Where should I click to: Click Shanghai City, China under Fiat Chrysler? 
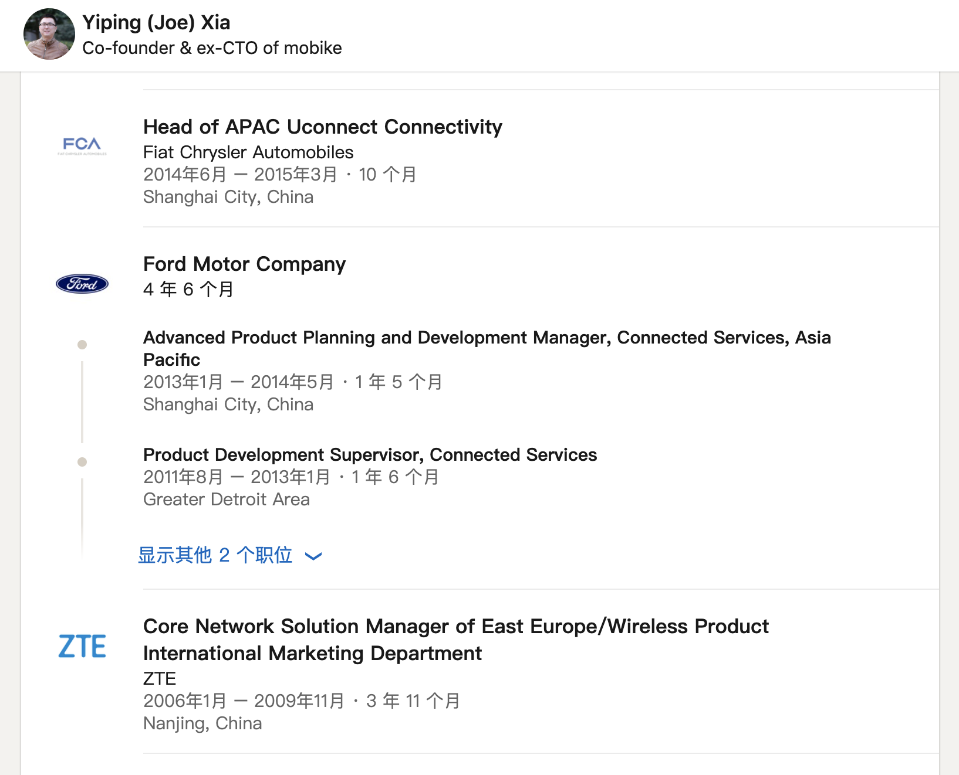[x=228, y=197]
